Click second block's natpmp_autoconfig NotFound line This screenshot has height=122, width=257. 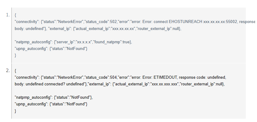click(54, 97)
